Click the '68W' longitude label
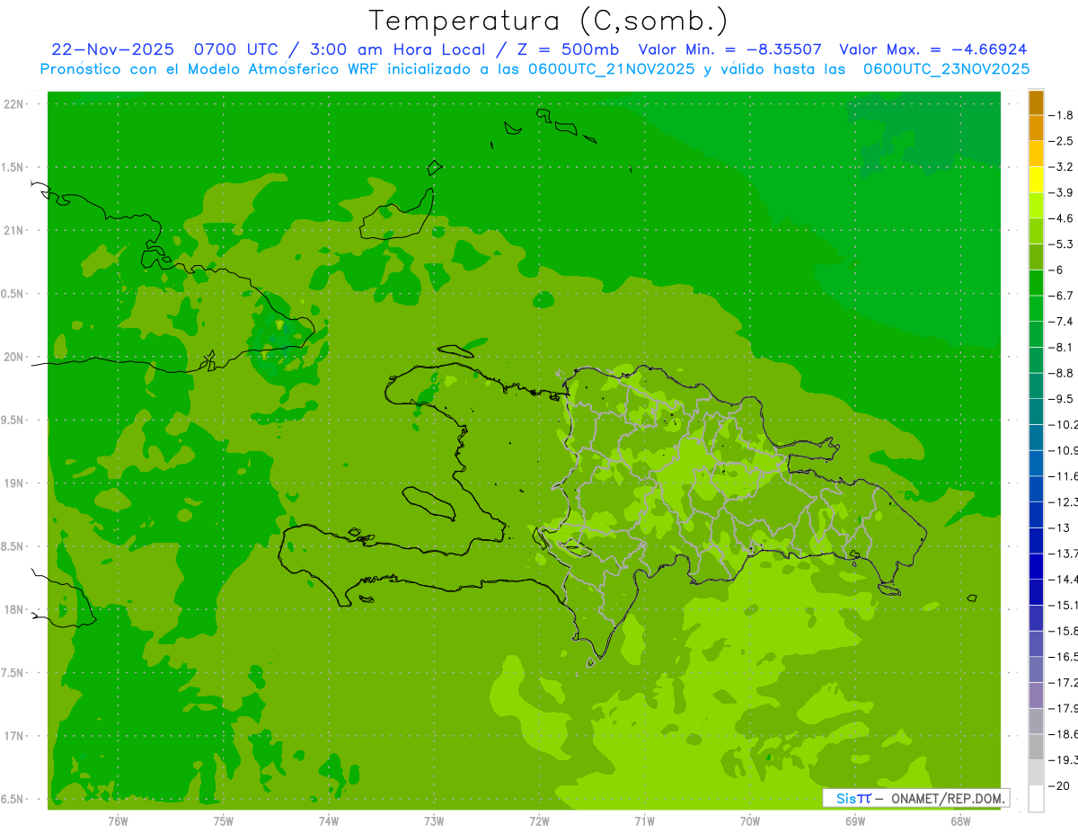The image size is (1078, 833). pyautogui.click(x=960, y=821)
